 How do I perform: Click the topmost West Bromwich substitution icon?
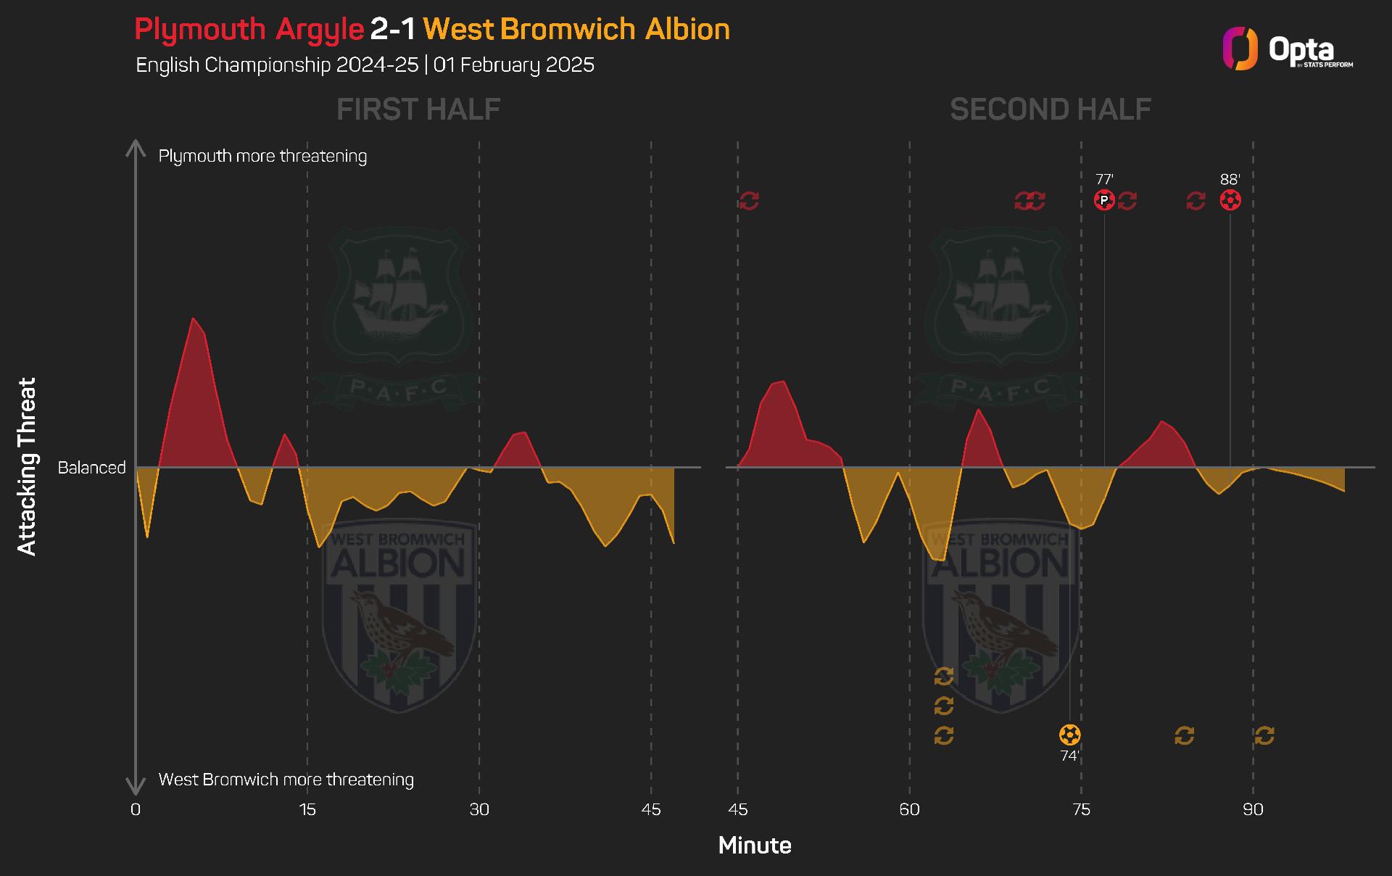[944, 677]
